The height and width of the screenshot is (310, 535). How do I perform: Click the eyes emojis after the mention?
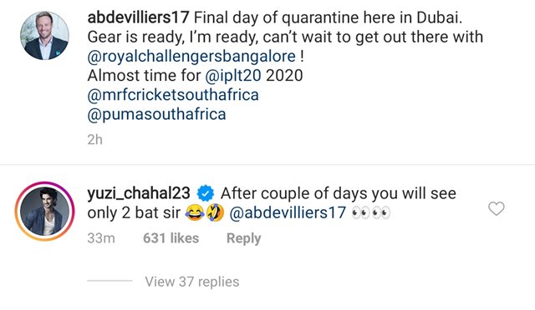click(370, 213)
